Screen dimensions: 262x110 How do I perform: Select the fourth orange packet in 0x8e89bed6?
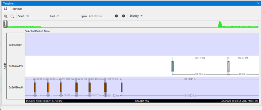click(76, 87)
